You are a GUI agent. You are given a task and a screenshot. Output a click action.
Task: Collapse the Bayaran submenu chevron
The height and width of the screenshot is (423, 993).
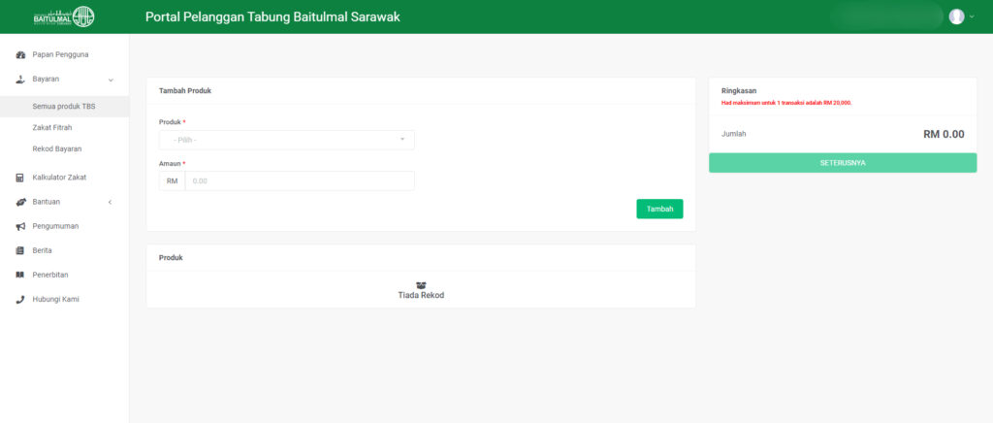111,80
